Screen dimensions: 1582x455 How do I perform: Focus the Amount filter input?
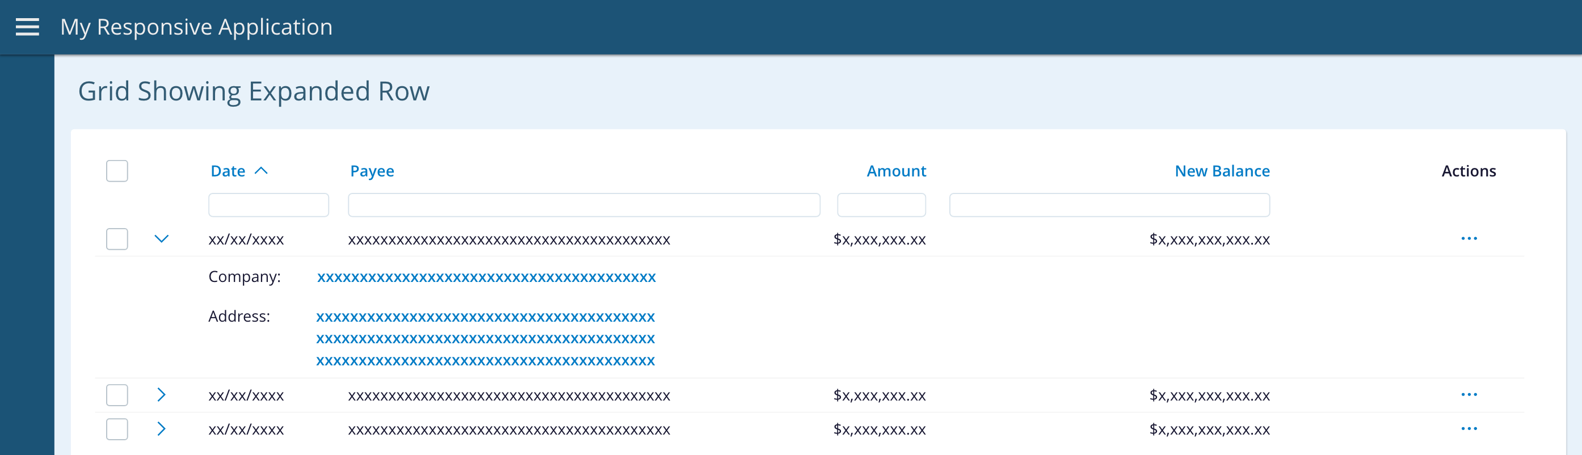pyautogui.click(x=881, y=205)
